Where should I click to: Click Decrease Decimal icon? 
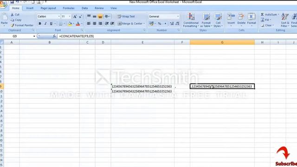pyautogui.click(x=177, y=24)
